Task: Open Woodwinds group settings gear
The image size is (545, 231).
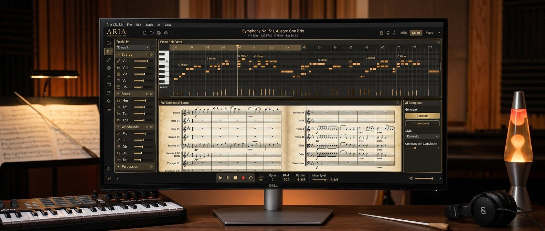Action: 151,127
